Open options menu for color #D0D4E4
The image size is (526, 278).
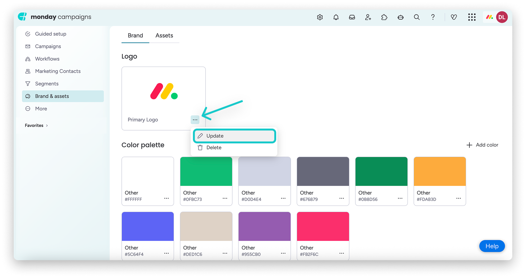(x=283, y=198)
